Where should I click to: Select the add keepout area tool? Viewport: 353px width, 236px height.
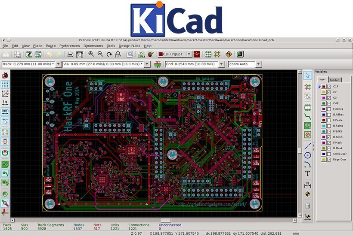coord(307,135)
